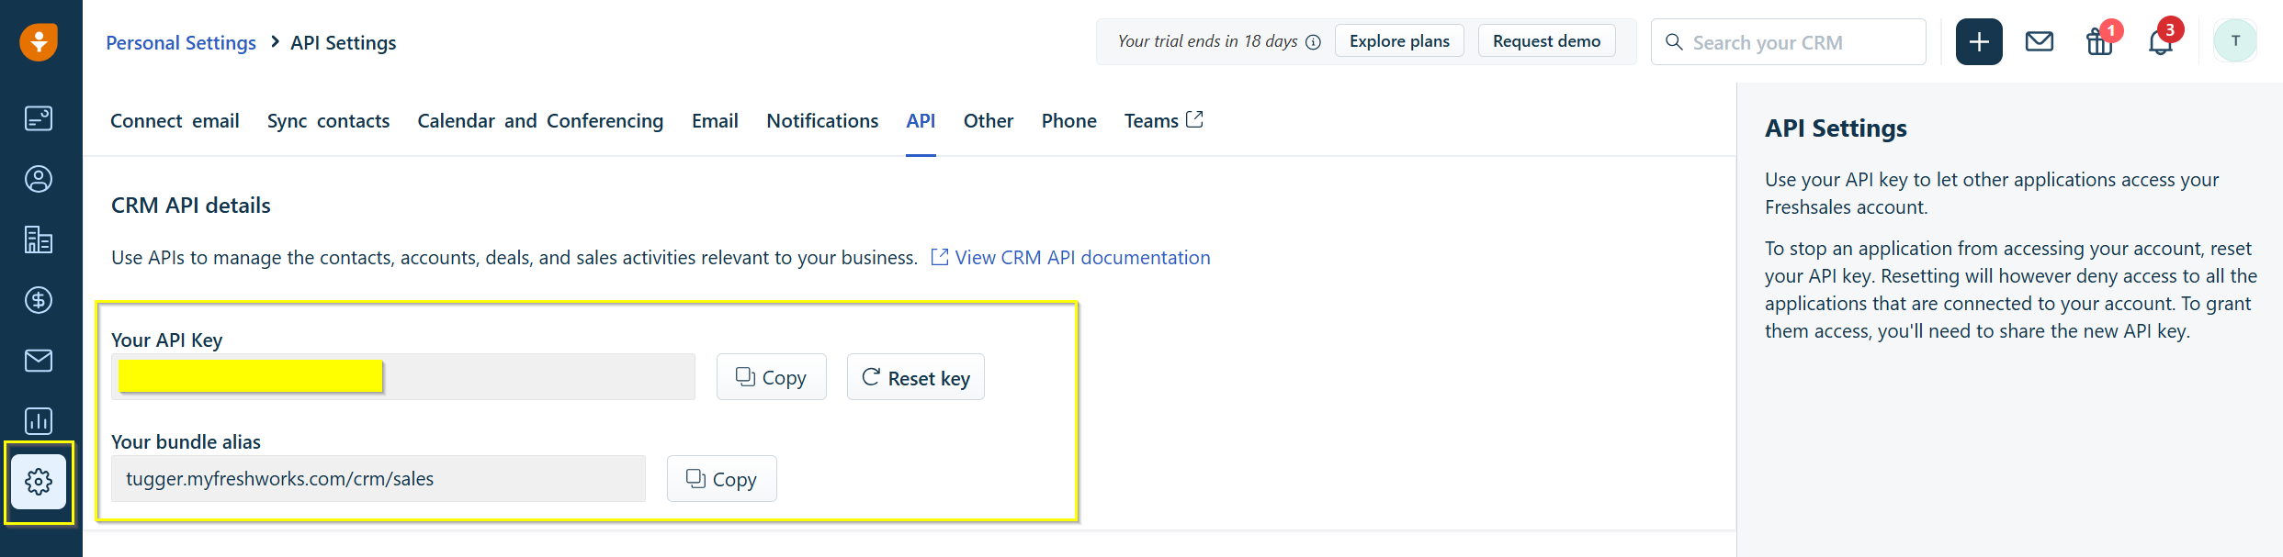Viewport: 2283px width, 557px height.
Task: Open the Phone tab
Action: 1069,121
